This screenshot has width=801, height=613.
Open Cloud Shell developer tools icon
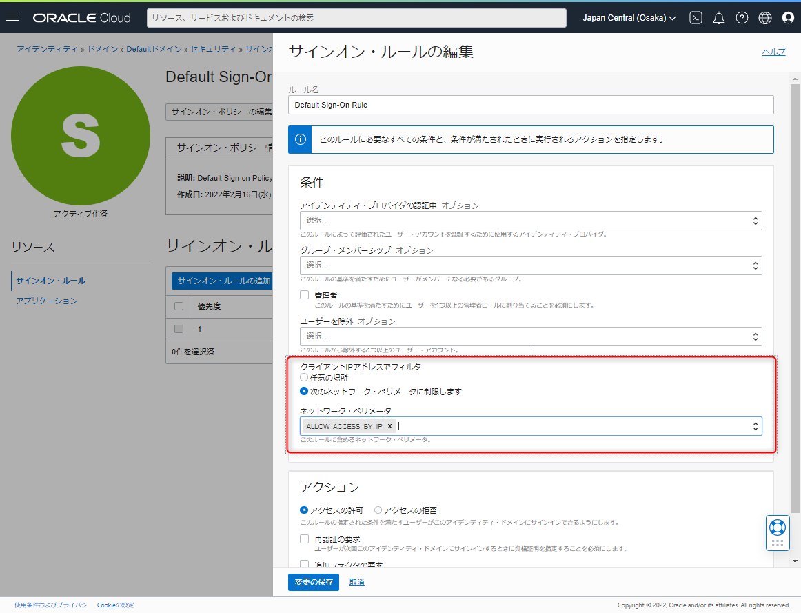[x=696, y=18]
